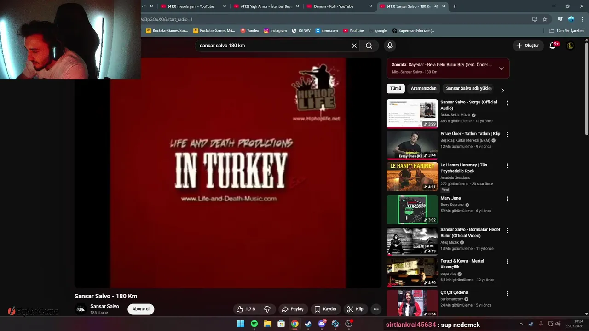This screenshot has width=589, height=331.
Task: Show more filter chips with arrow
Action: click(x=502, y=90)
